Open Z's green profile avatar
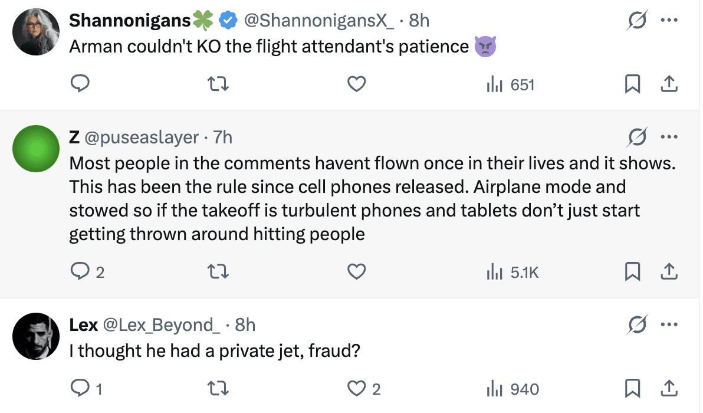 [x=36, y=149]
